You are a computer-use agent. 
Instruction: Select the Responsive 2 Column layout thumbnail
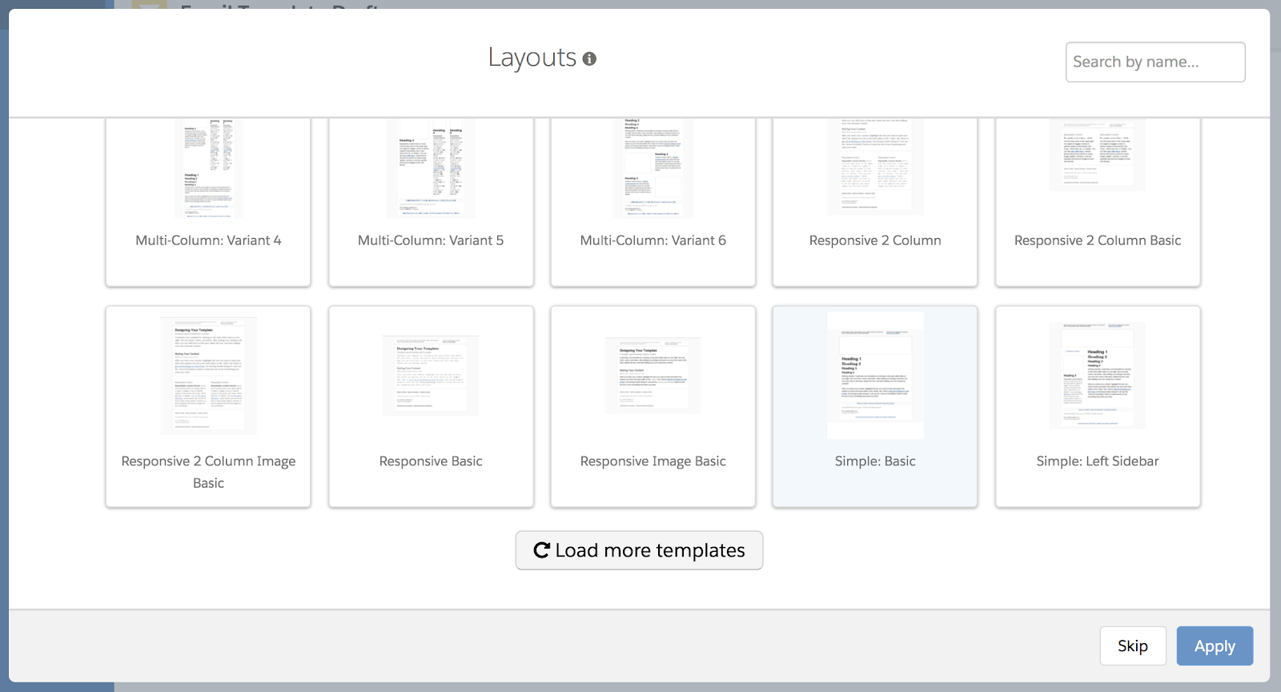click(x=875, y=167)
